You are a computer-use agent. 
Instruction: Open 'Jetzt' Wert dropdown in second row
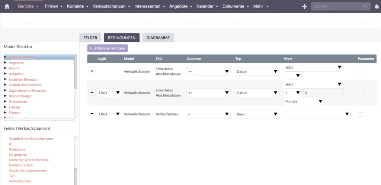(x=313, y=84)
